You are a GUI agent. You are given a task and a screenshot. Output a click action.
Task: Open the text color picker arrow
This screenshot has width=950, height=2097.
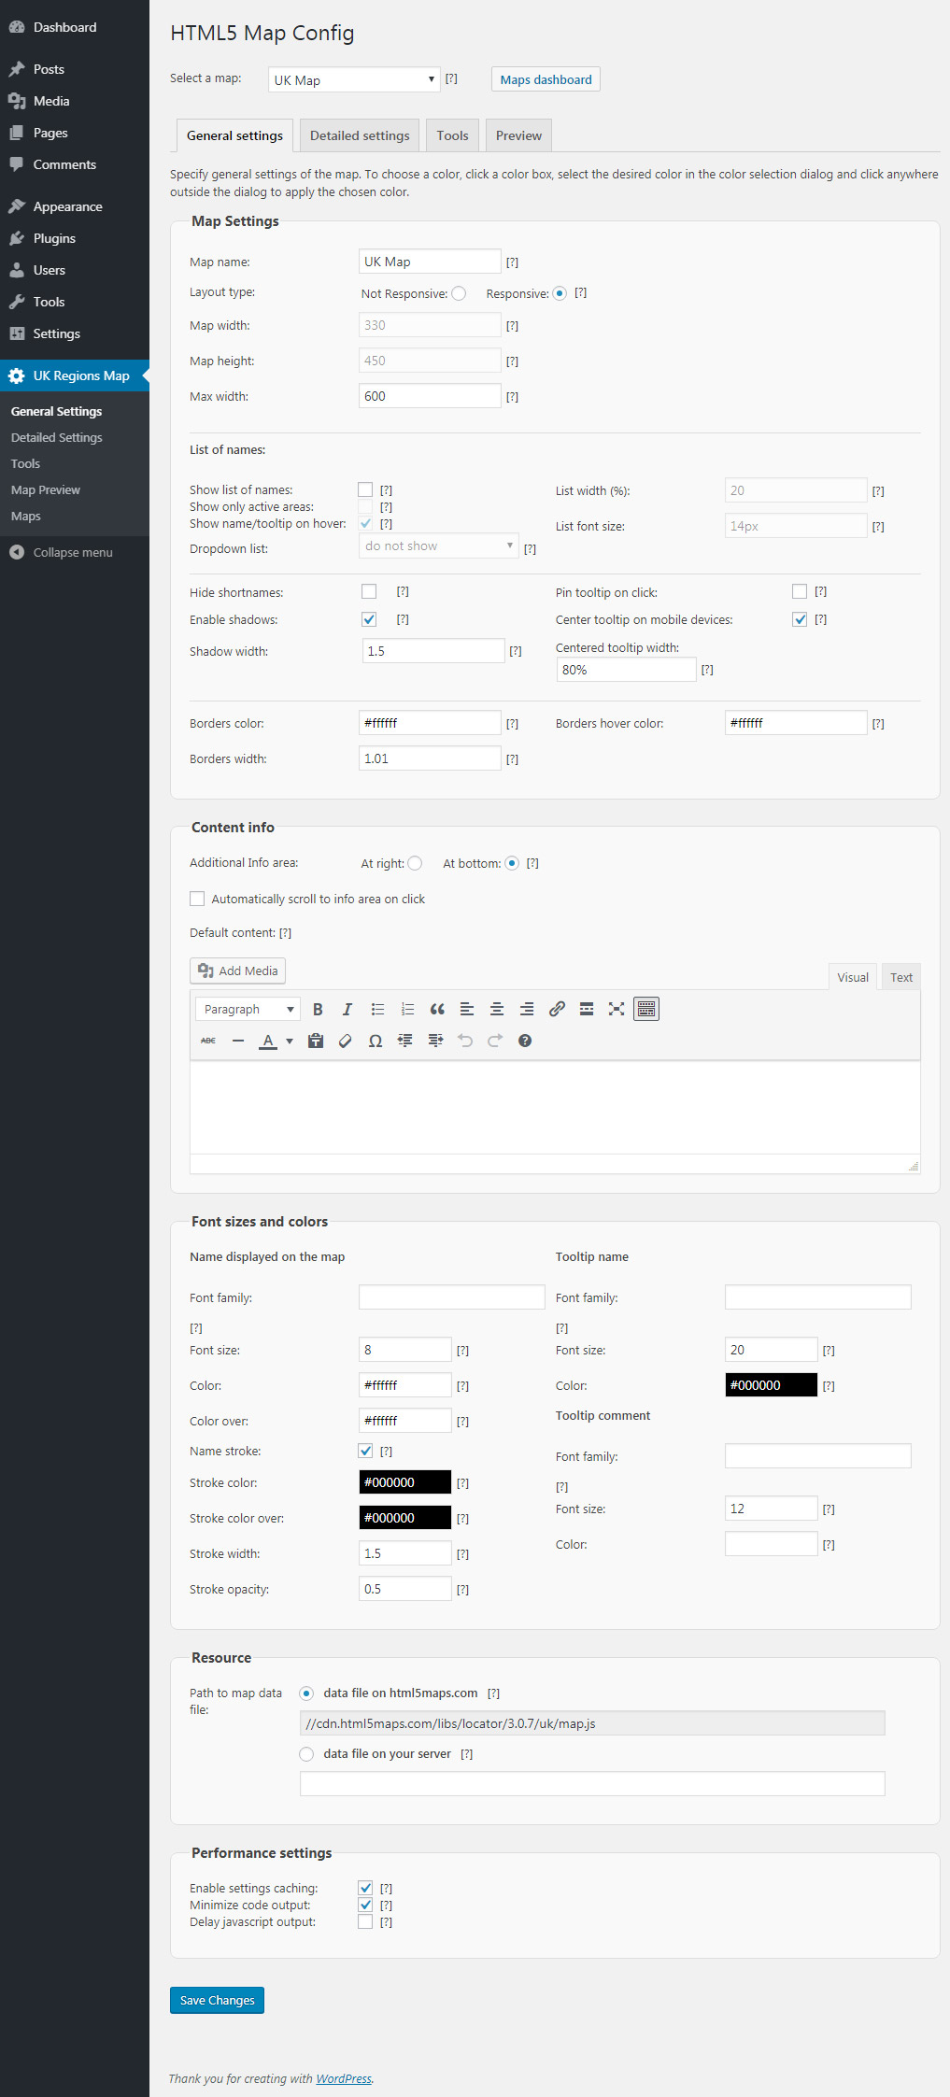[290, 1041]
